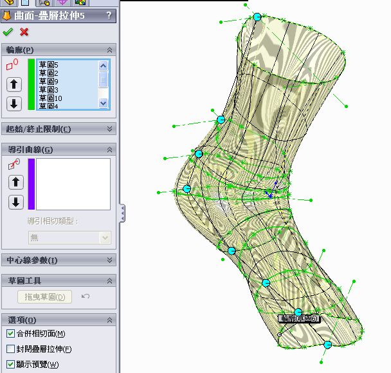This screenshot has width=391, height=373.
Task: Click the guide curve selection icon
Action: tap(14, 164)
